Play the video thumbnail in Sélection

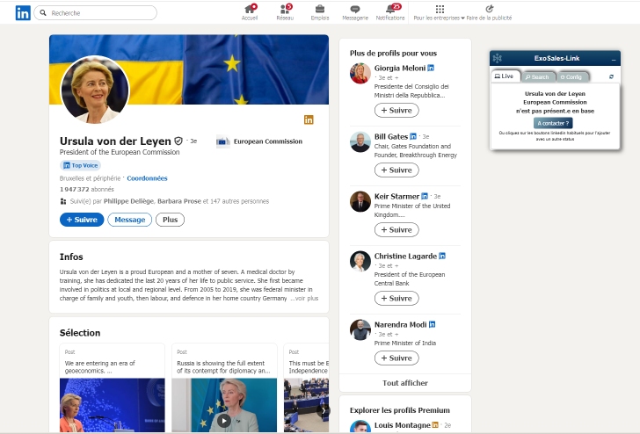[x=223, y=421]
